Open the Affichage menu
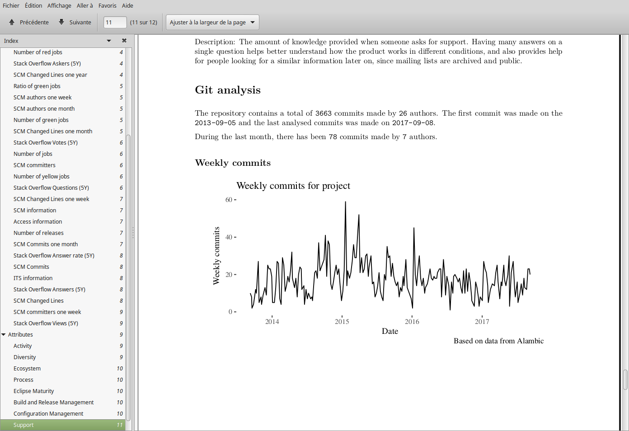This screenshot has height=431, width=629. tap(59, 5)
